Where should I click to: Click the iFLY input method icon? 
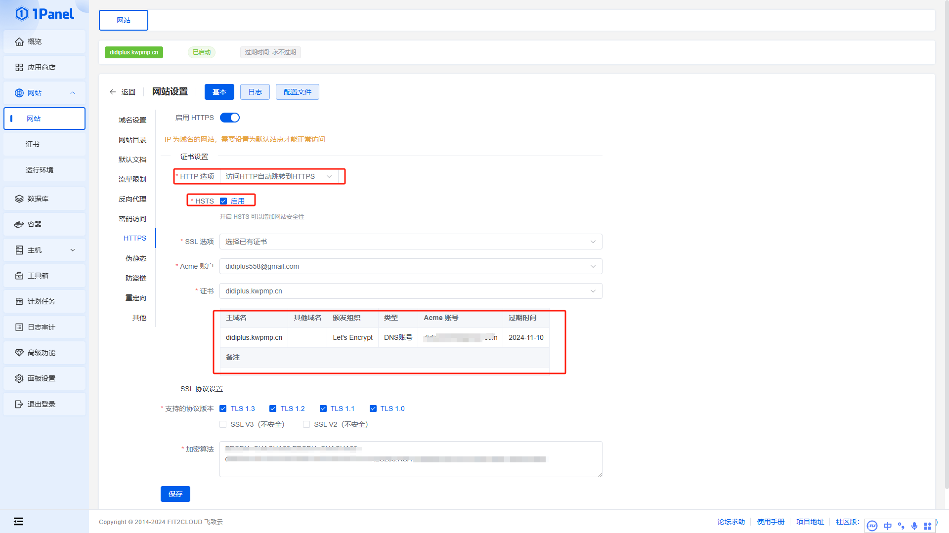(x=872, y=526)
